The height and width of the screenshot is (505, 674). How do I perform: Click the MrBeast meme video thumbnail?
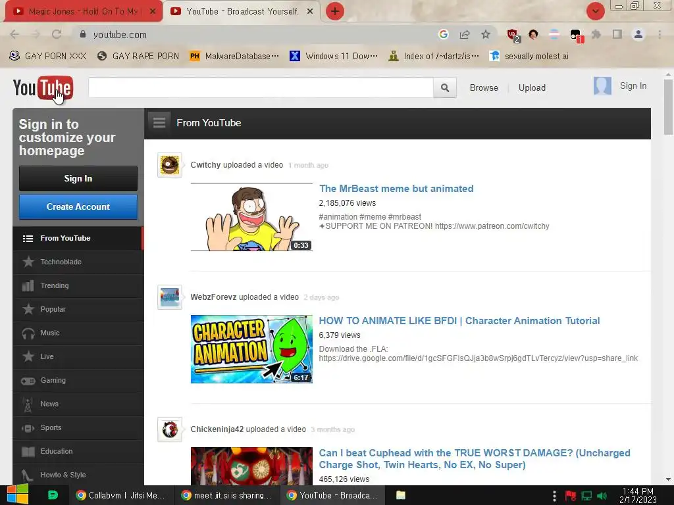point(251,217)
